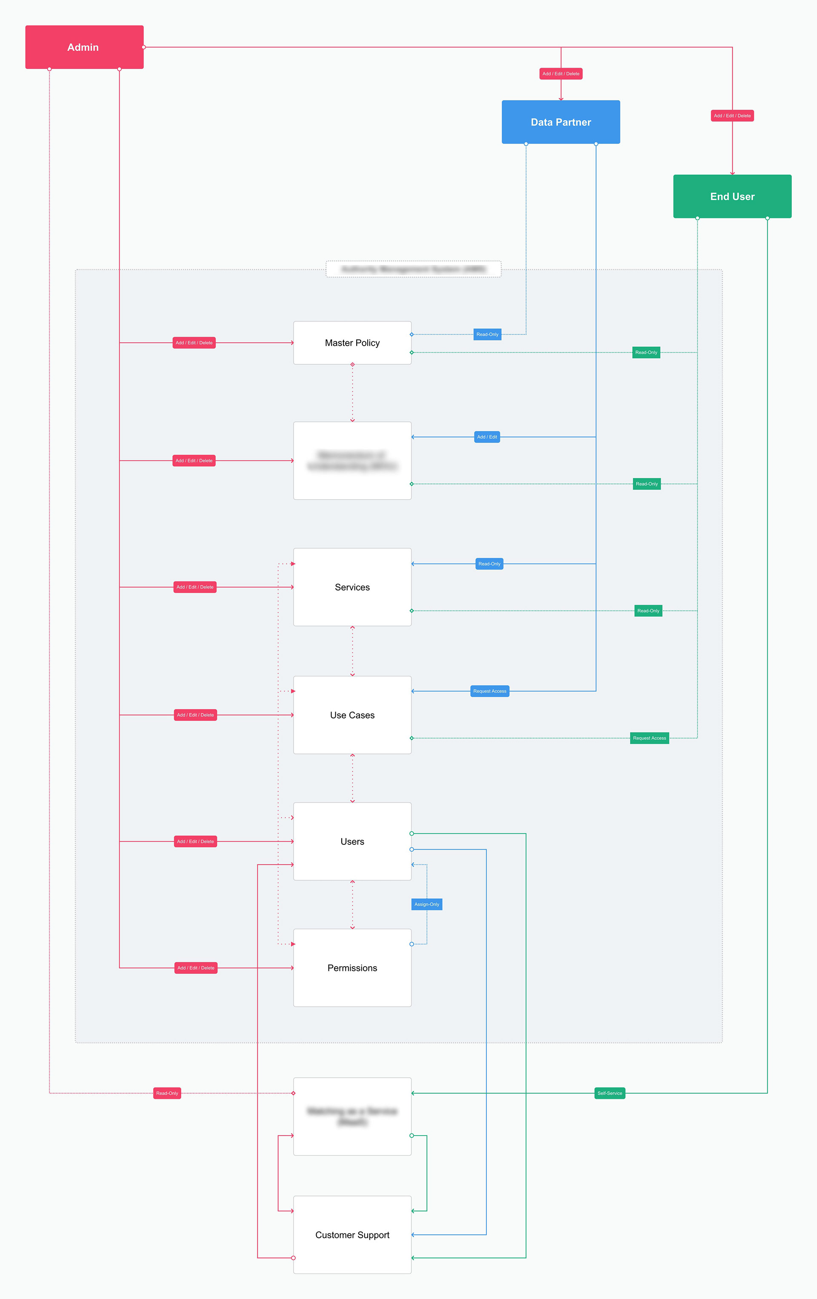This screenshot has width=817, height=1299.
Task: Click "Add / Edit / Delete" label pointing to Services
Action: 195,587
